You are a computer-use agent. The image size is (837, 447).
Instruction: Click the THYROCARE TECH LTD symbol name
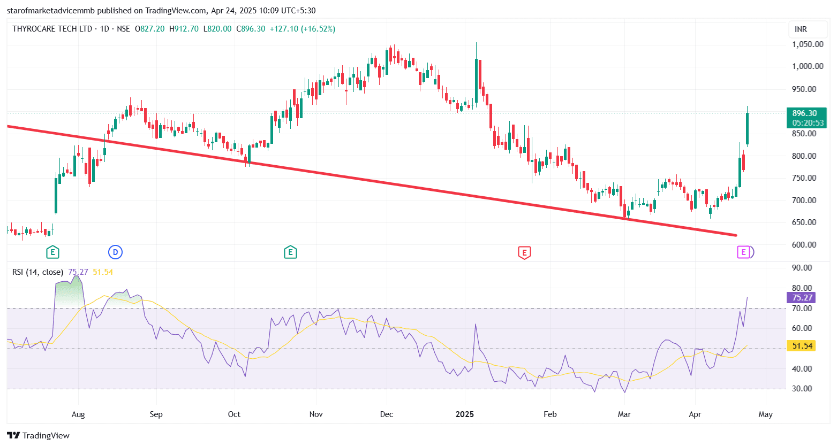pyautogui.click(x=52, y=29)
